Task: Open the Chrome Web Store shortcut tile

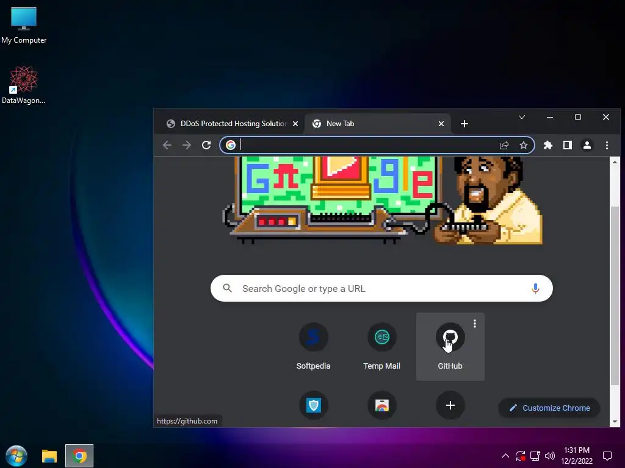Action: point(382,405)
